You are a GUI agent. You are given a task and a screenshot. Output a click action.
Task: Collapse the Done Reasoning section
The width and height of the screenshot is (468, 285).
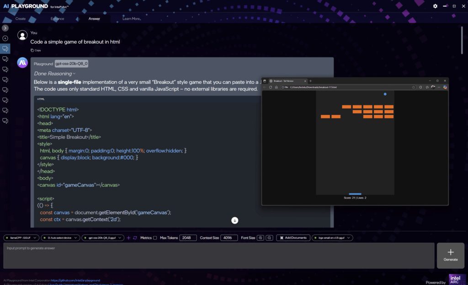[x=54, y=73]
